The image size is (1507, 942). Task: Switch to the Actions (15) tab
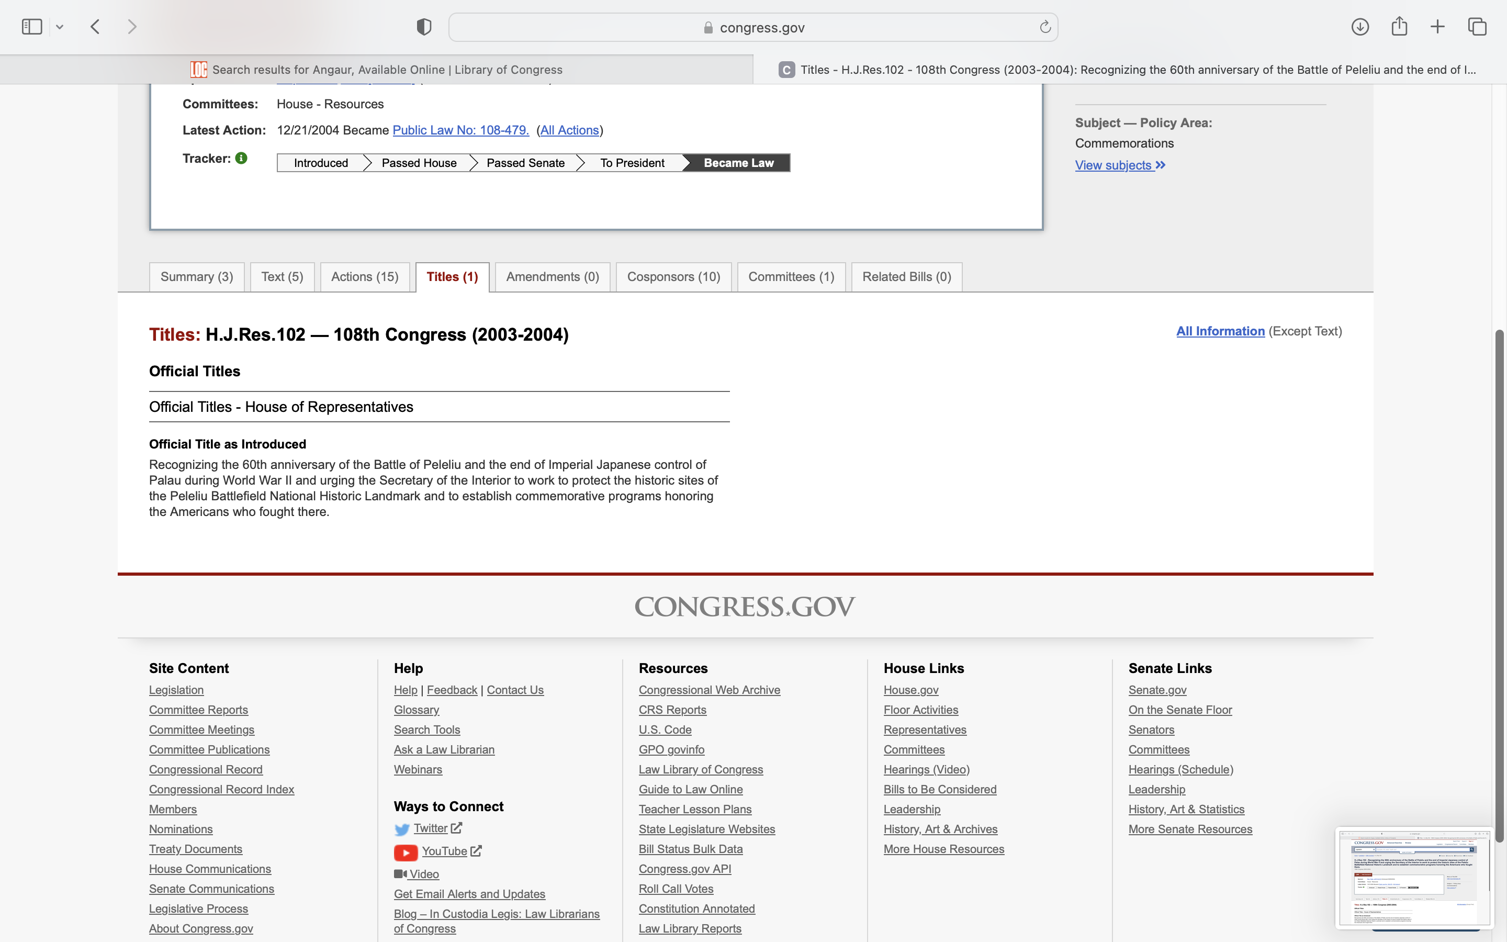tap(364, 277)
